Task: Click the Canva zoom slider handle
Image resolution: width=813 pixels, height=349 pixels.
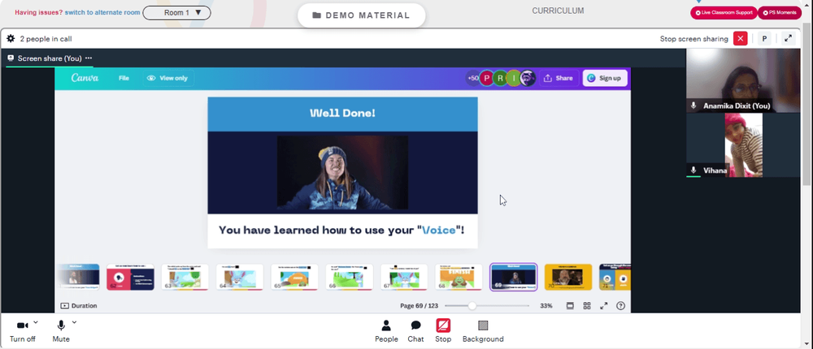Action: [x=472, y=306]
